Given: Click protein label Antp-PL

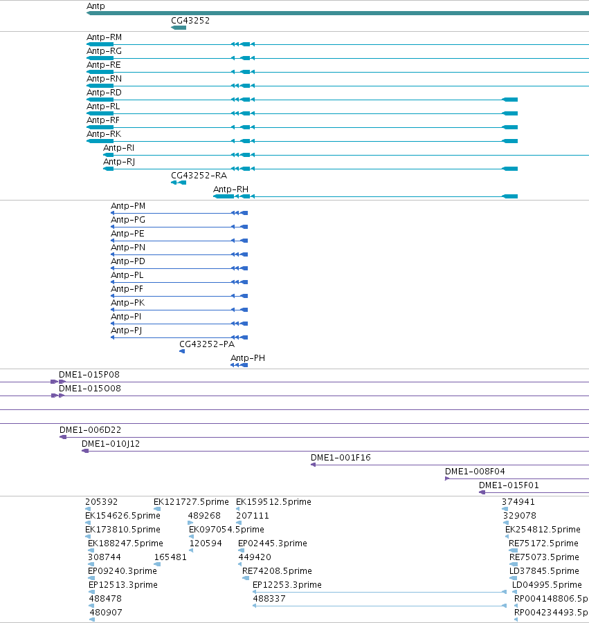Looking at the screenshot, I should [x=127, y=275].
